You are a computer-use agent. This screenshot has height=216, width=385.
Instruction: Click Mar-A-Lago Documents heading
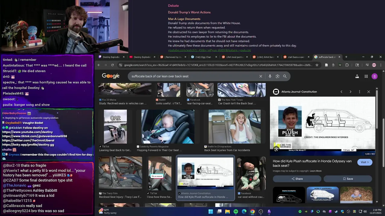(184, 19)
